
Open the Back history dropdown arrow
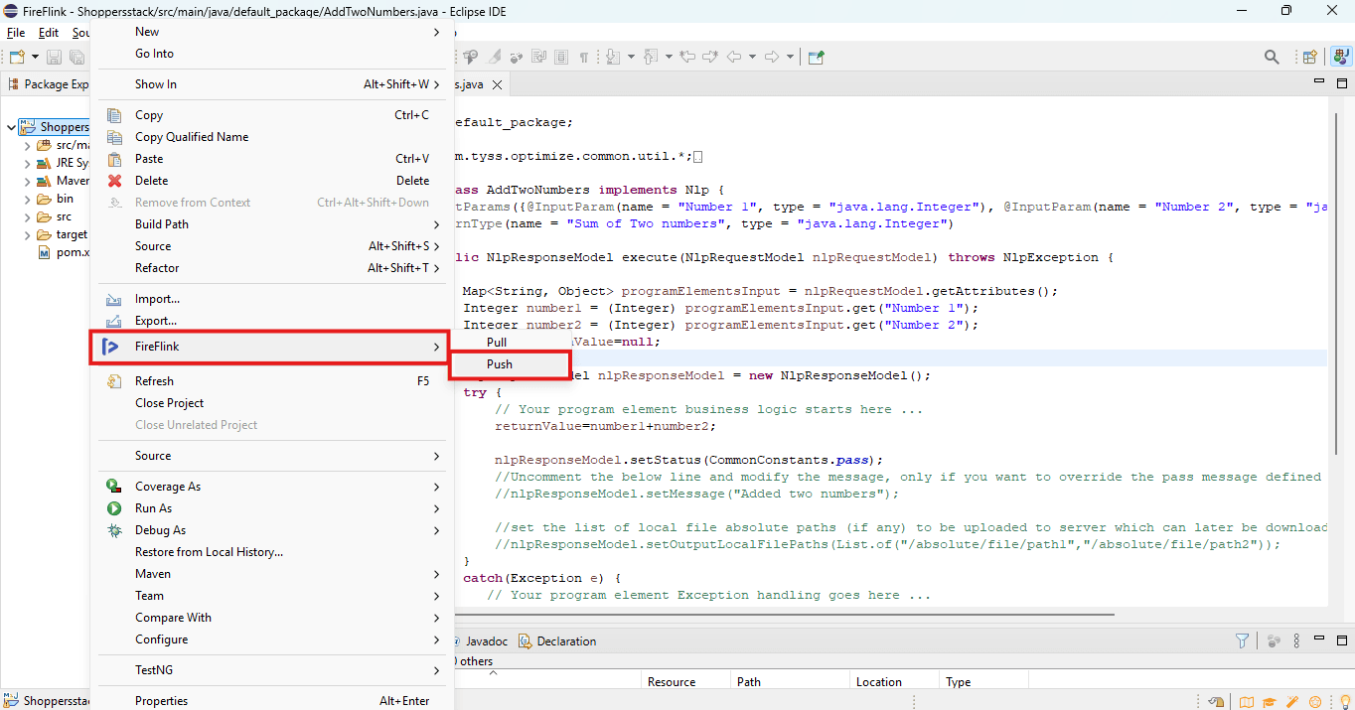tap(752, 57)
